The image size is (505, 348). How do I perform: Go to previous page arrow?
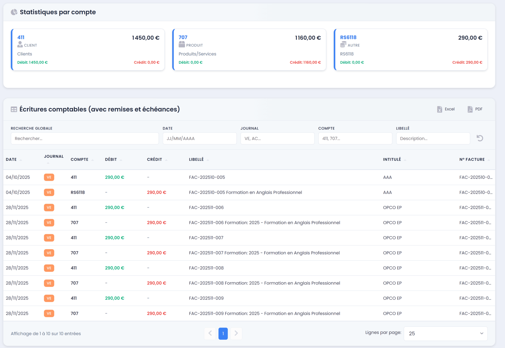tap(210, 333)
